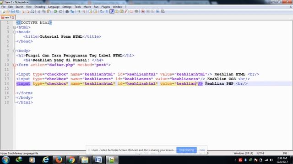293x164 pixels.
Task: Cut the selection with the scissors icon
Action: (39, 11)
